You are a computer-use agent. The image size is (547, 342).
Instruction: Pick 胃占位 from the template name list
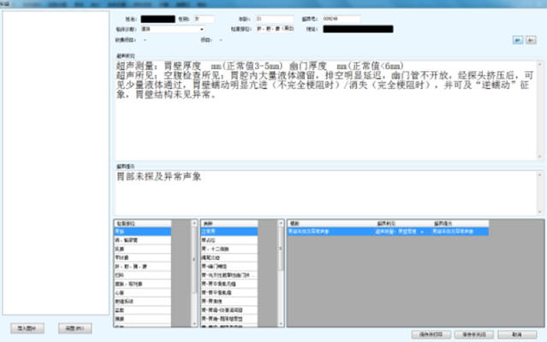coord(227,240)
